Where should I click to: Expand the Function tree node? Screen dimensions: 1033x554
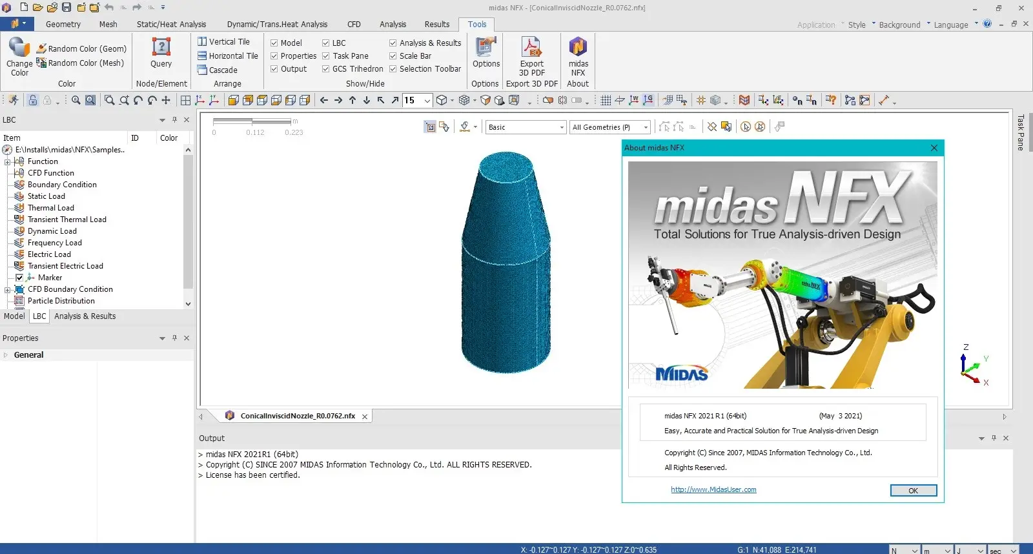[7, 161]
